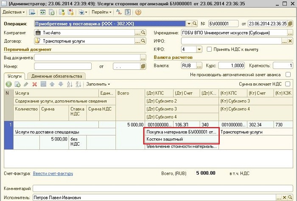This screenshot has height=201, width=297.
Task: Switch to Денежные обязательства tab
Action: click(x=56, y=76)
